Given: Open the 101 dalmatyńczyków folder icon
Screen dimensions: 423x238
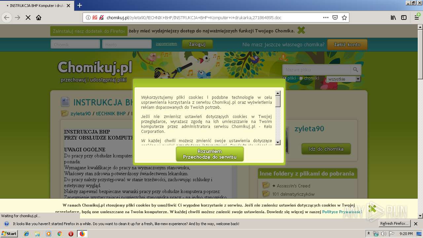Looking at the screenshot, I should pyautogui.click(x=266, y=194).
